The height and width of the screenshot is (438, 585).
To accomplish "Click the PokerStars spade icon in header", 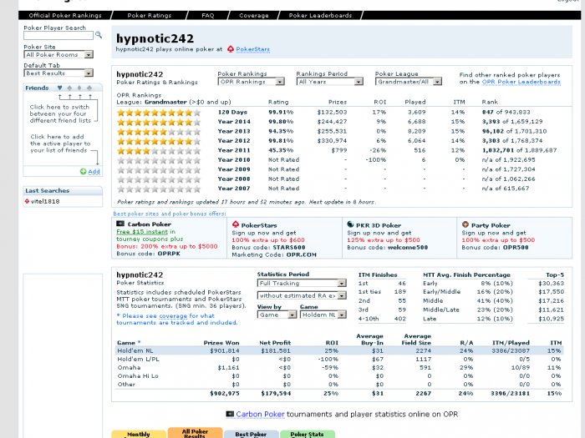I will tap(231, 49).
